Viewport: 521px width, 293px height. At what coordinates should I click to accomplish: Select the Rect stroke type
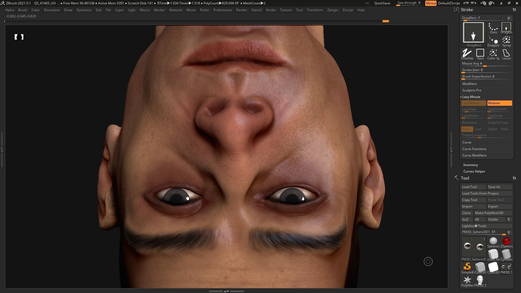480,55
